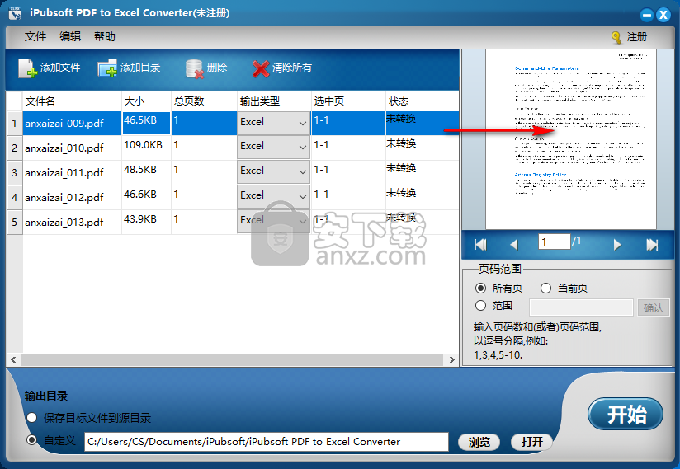The height and width of the screenshot is (469, 680).
Task: Click the 48.5KB size cell
Action: click(x=146, y=172)
